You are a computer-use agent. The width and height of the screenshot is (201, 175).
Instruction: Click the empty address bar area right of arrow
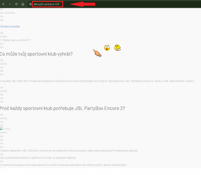[x=148, y=4]
